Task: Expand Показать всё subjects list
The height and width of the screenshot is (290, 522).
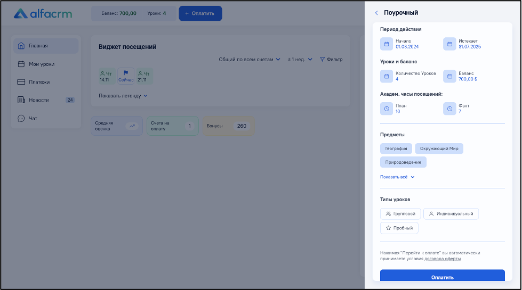Action: (x=397, y=177)
